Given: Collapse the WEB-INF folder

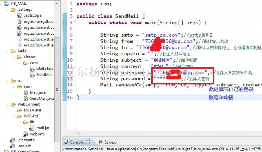Looking at the screenshot, I should point(14,116).
